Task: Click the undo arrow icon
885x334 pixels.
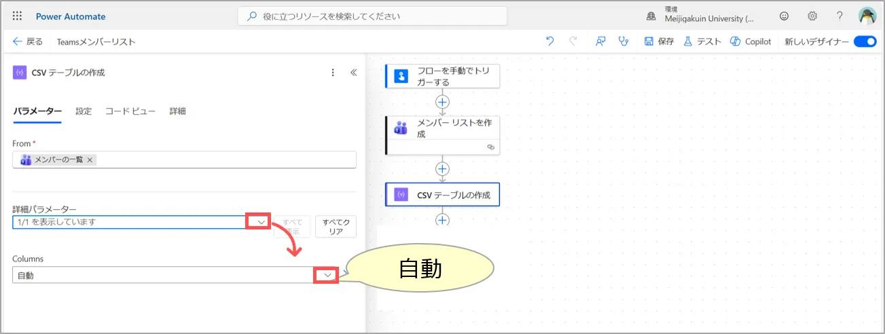Action: coord(550,41)
